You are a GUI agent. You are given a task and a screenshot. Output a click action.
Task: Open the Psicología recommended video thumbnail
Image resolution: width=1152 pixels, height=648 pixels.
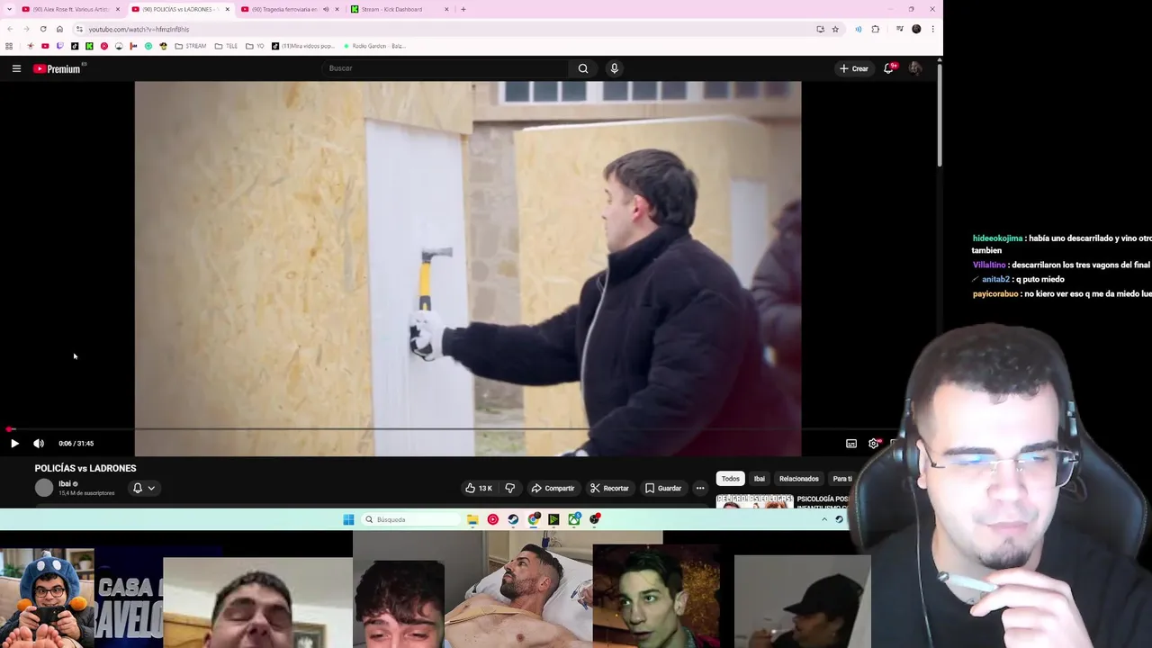point(754,501)
